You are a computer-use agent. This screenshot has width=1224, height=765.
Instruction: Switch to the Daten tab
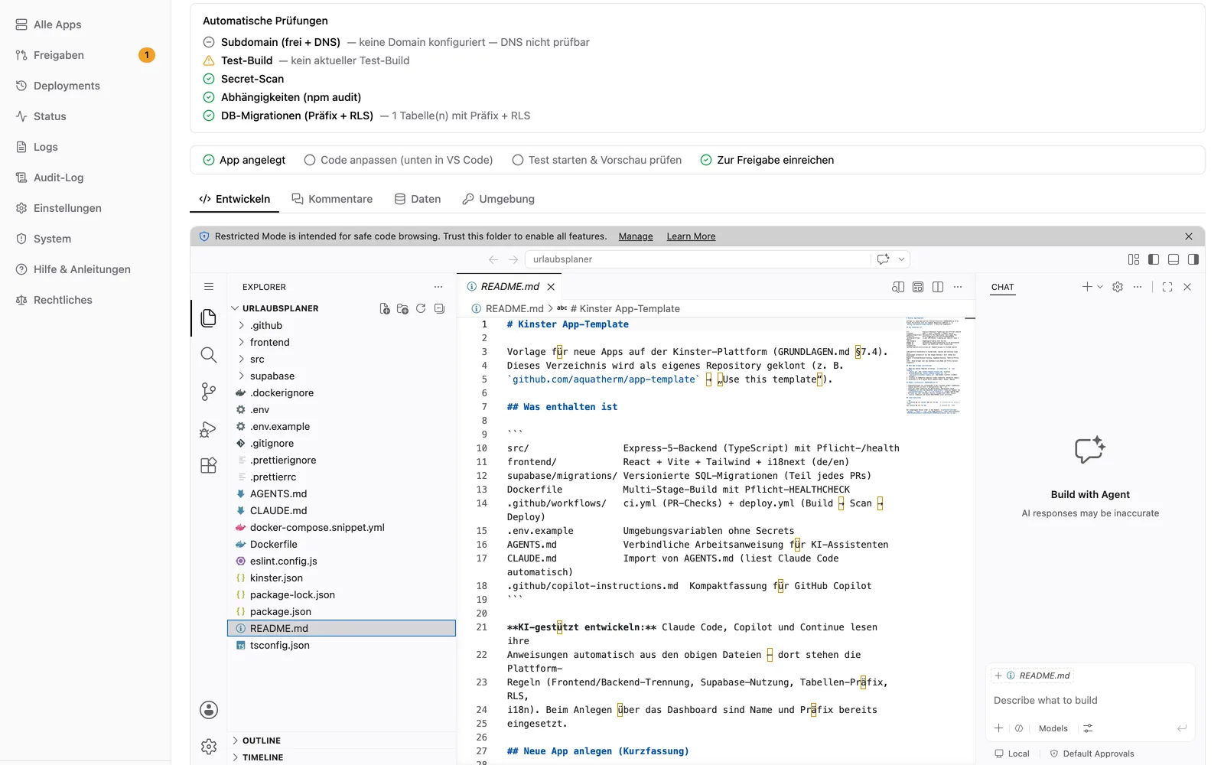tap(418, 199)
